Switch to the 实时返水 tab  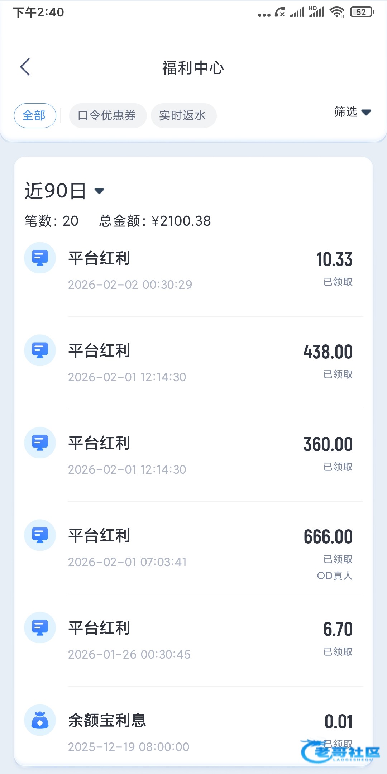pyautogui.click(x=183, y=116)
